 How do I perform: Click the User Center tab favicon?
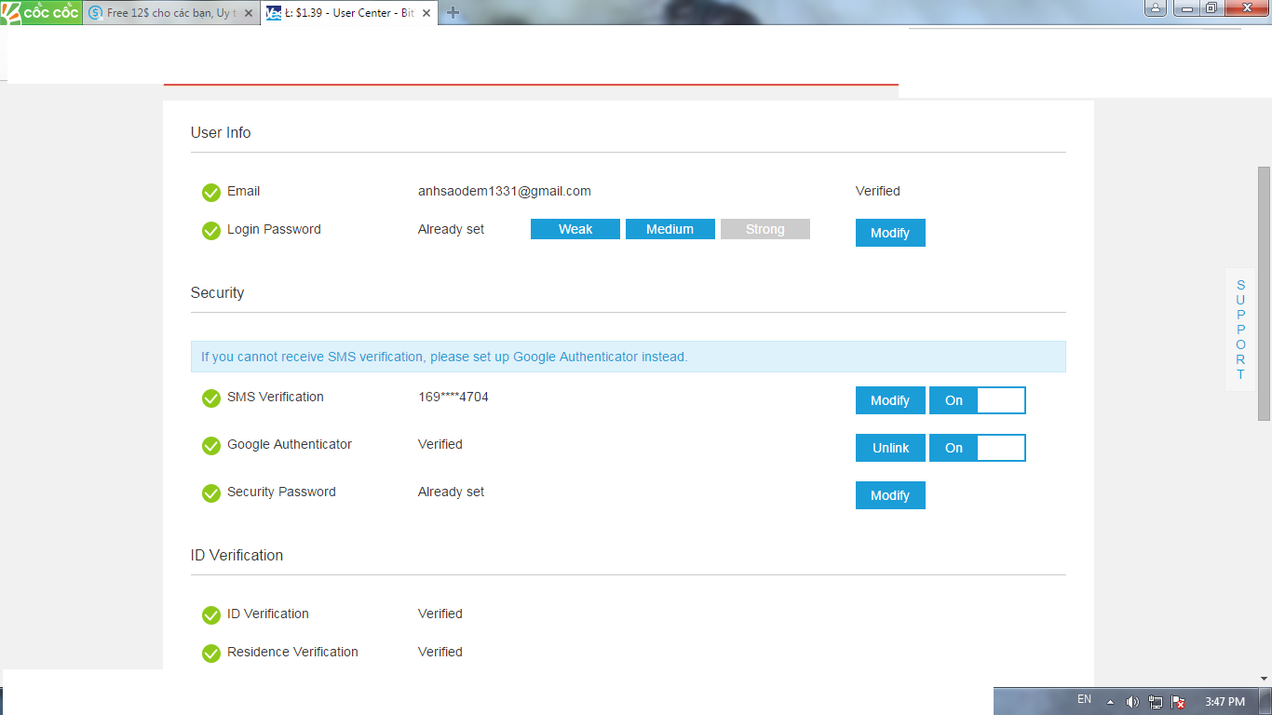[274, 13]
